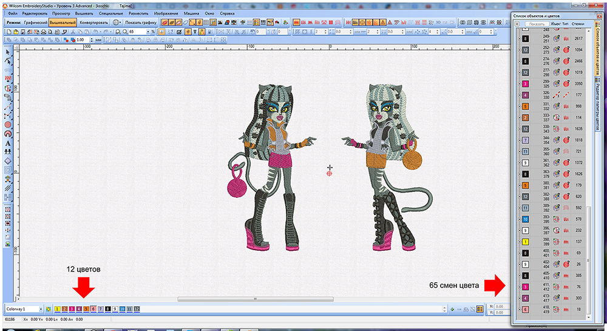
Task: Expand color 3 group stitches 3350
Action: pyautogui.click(x=520, y=83)
